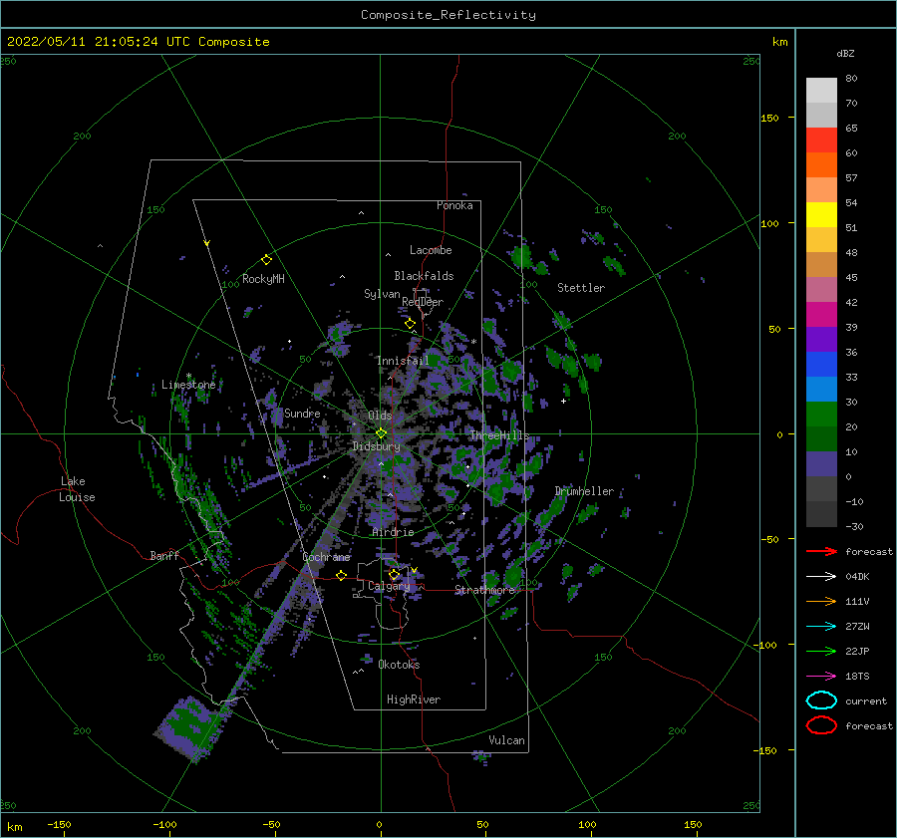Click the ThreeHills label
This screenshot has width=897, height=838.
tap(500, 435)
